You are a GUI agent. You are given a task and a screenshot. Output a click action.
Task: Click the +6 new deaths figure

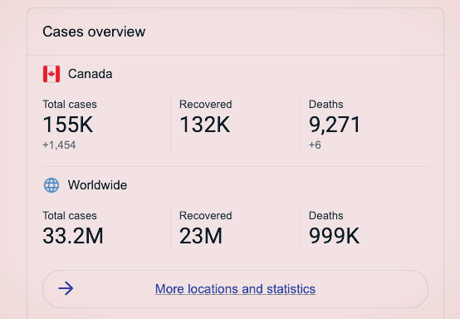click(315, 145)
